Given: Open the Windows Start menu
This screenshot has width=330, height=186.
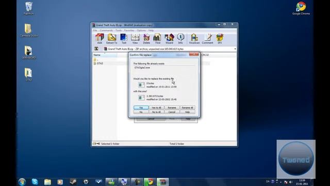Looking at the screenshot, I should coord(22,182).
